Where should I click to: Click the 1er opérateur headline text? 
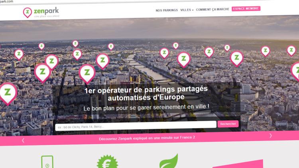pyautogui.click(x=146, y=94)
